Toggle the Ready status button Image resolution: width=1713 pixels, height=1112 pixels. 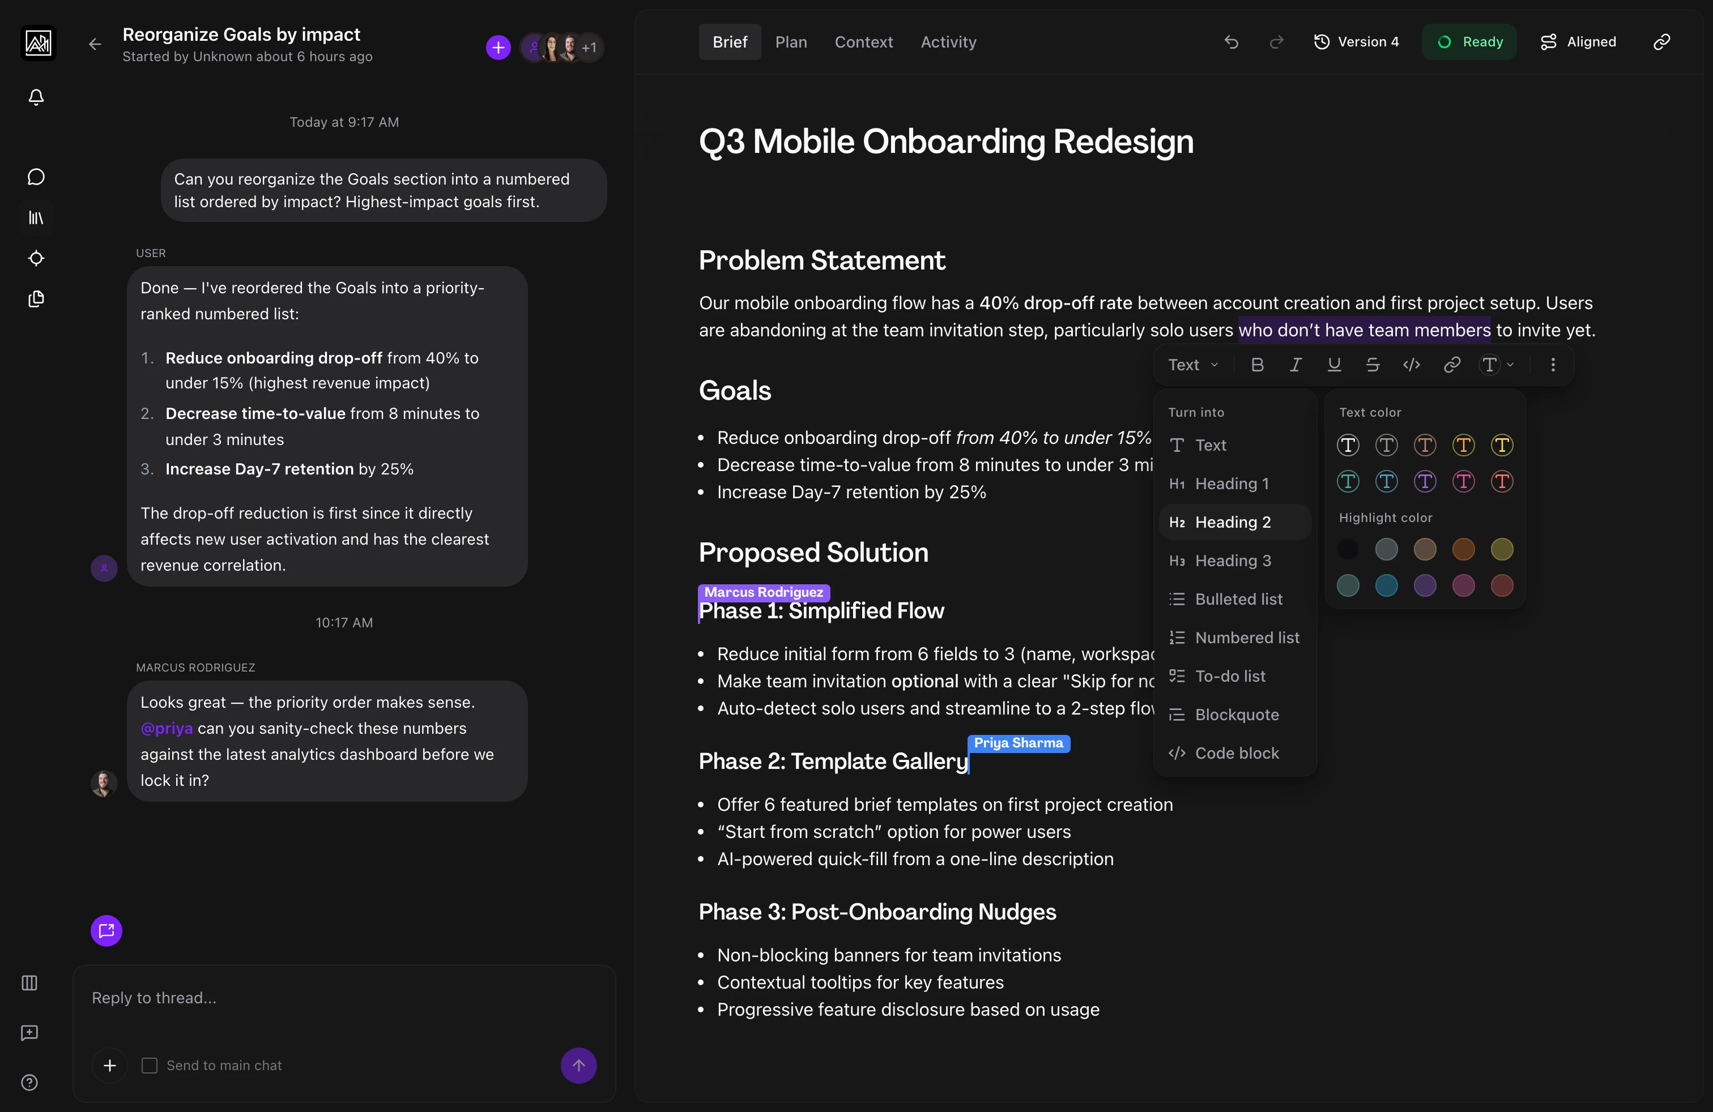[x=1469, y=42]
